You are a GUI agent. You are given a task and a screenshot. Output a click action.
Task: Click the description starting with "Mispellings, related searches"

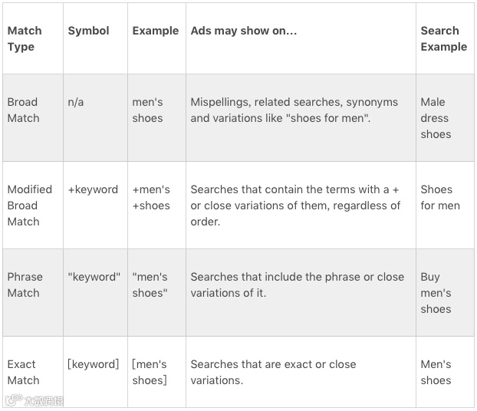click(294, 110)
